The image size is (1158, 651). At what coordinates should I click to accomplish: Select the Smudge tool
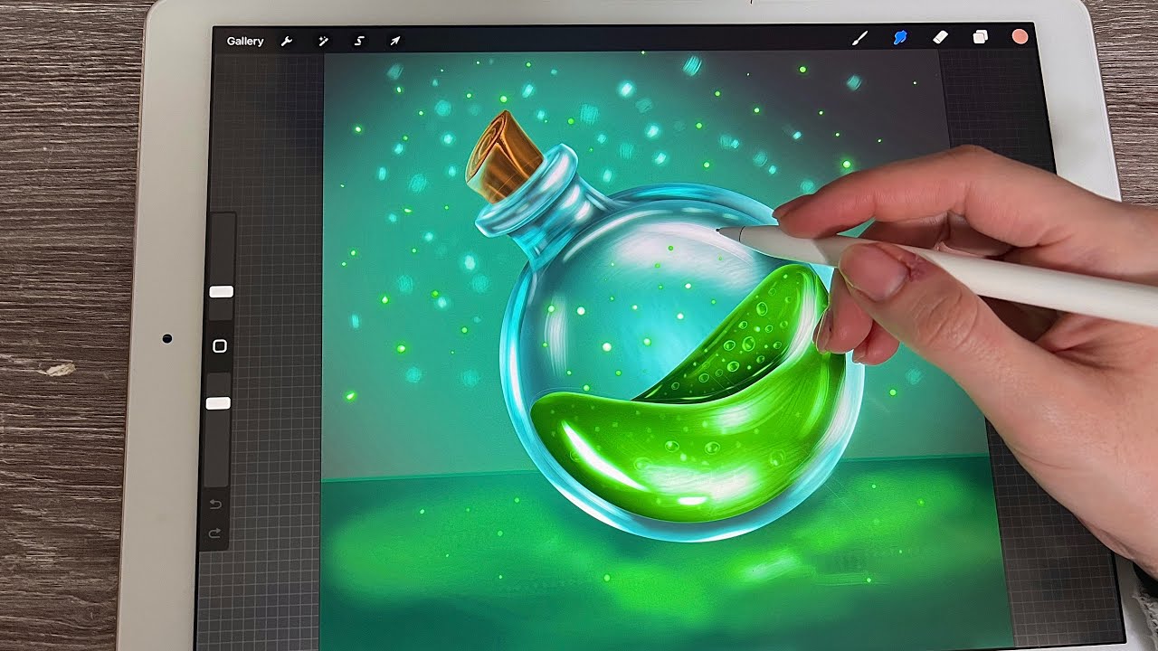click(x=900, y=38)
